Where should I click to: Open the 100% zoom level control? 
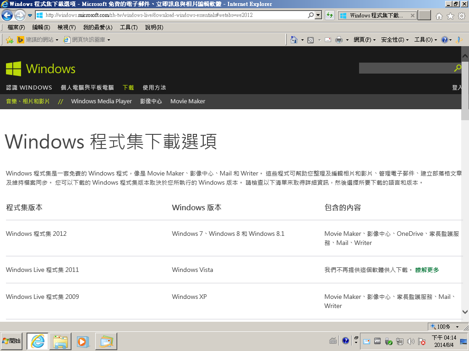444,326
